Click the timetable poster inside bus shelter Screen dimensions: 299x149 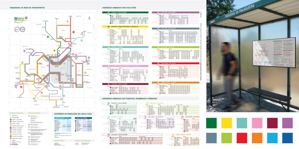[x=274, y=52]
